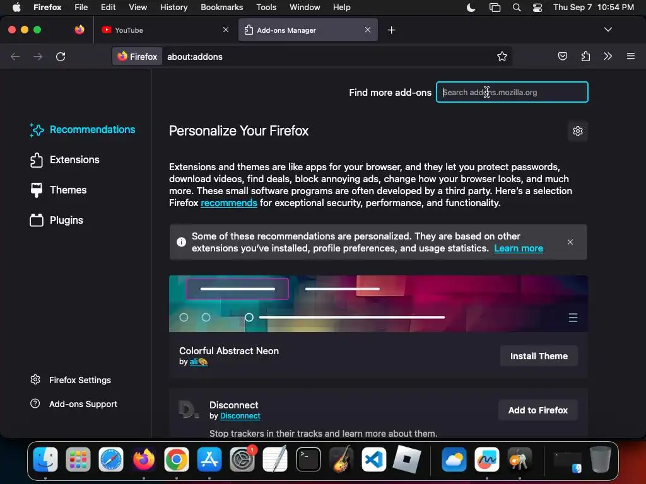Viewport: 646px width, 484px height.
Task: Open Launchpad from the Dock
Action: [x=78, y=459]
